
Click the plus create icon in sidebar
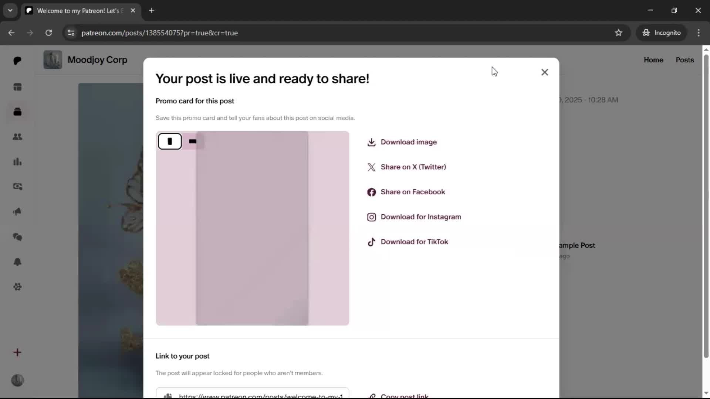click(17, 352)
